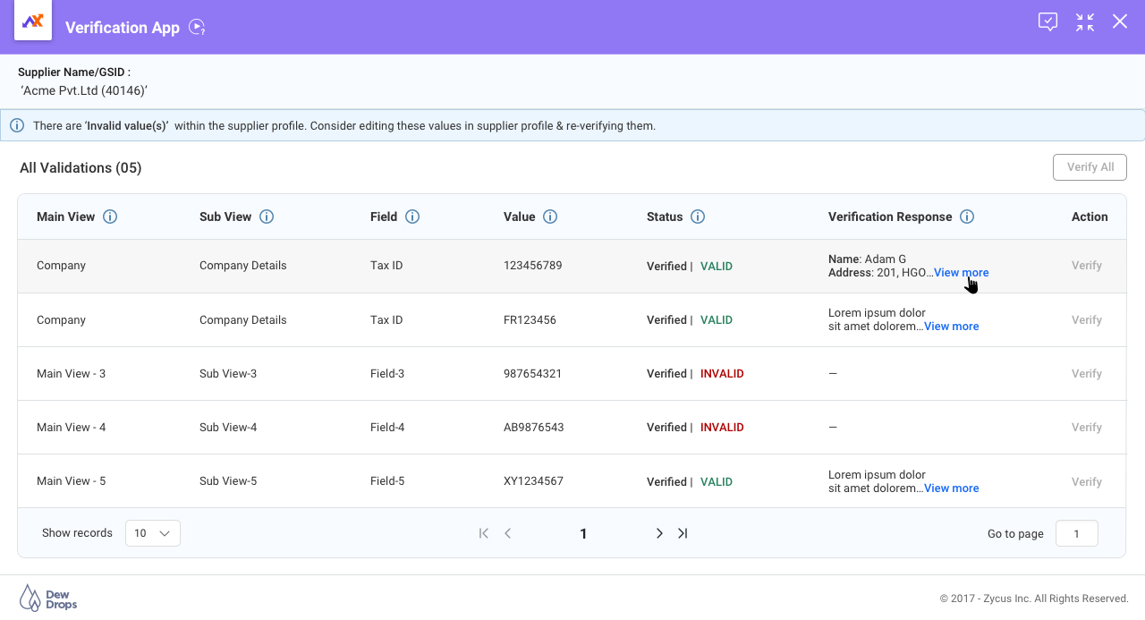This screenshot has width=1145, height=620.
Task: Click the Verify All button
Action: (x=1090, y=167)
